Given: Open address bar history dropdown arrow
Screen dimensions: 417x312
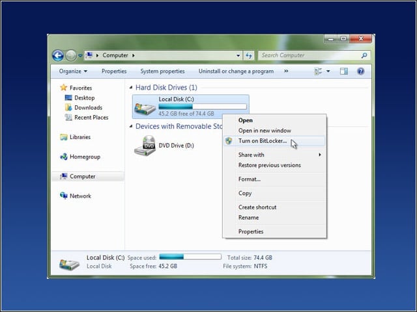Looking at the screenshot, I should pos(238,56).
